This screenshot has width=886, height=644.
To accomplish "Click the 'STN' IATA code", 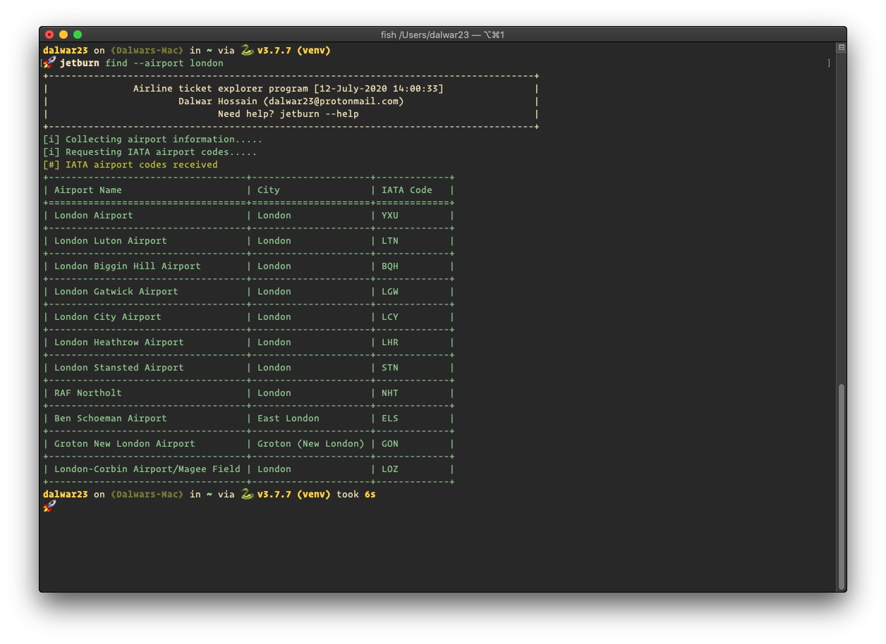I will click(x=390, y=367).
